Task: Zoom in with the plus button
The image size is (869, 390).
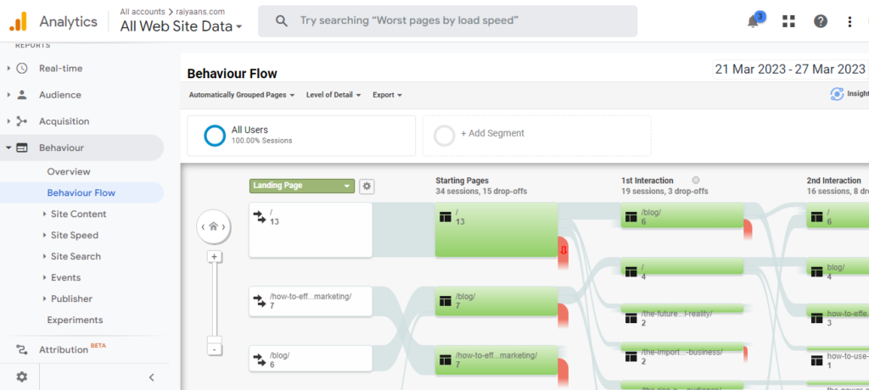Action: click(215, 257)
